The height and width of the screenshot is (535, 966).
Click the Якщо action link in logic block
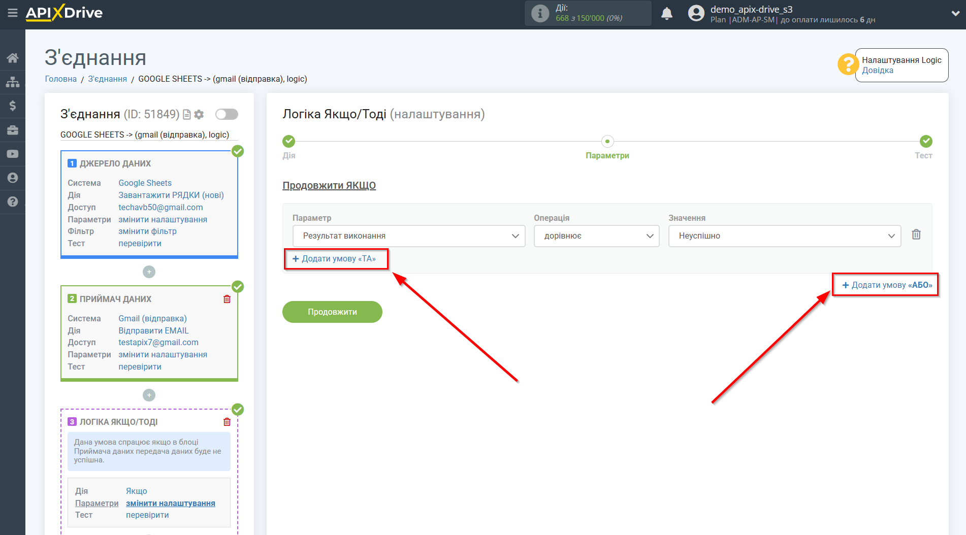(x=137, y=491)
